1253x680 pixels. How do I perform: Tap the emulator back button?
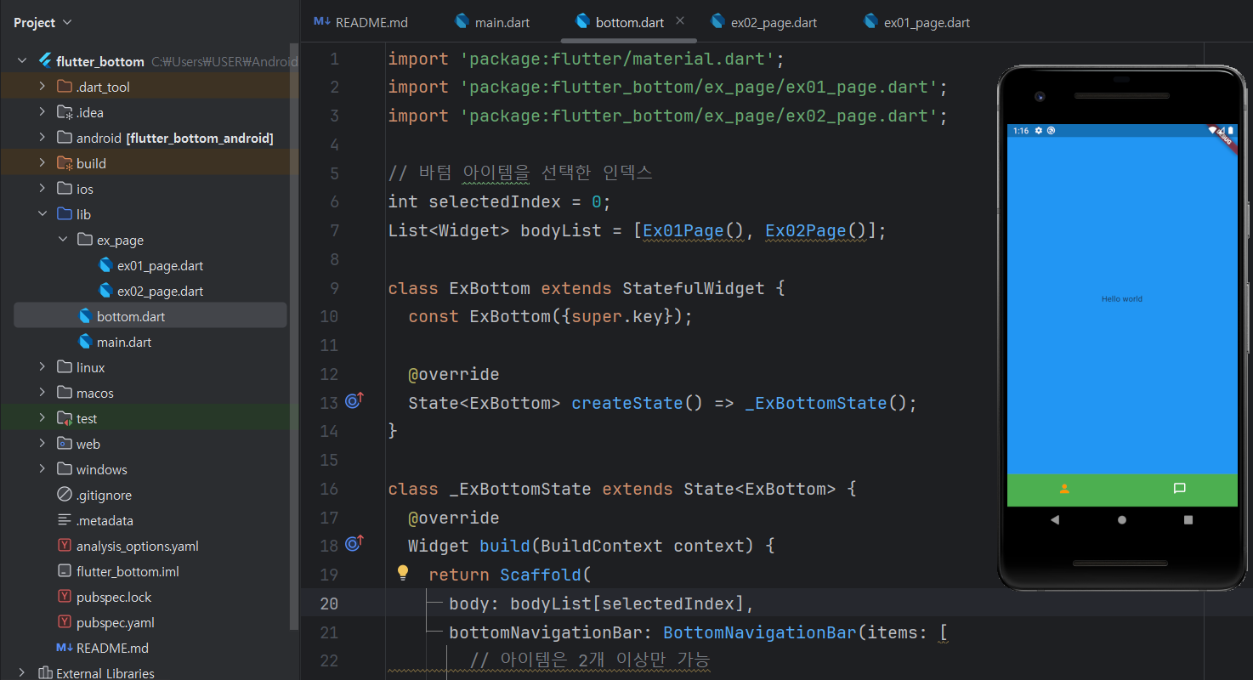click(1055, 519)
